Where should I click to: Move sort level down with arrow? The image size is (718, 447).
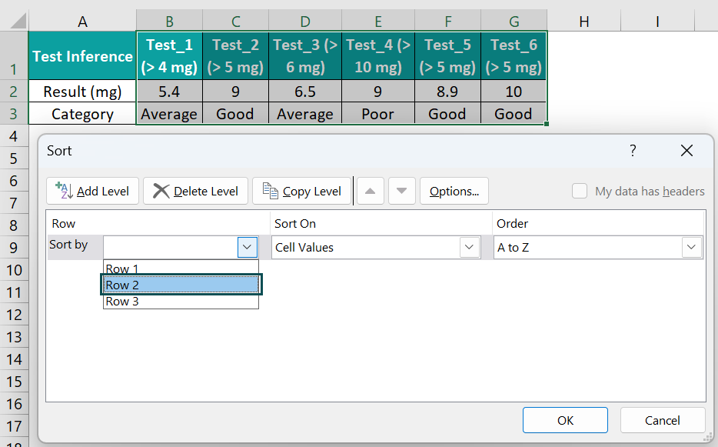401,191
